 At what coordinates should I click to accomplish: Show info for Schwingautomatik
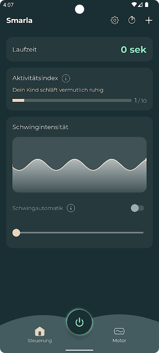(x=71, y=208)
